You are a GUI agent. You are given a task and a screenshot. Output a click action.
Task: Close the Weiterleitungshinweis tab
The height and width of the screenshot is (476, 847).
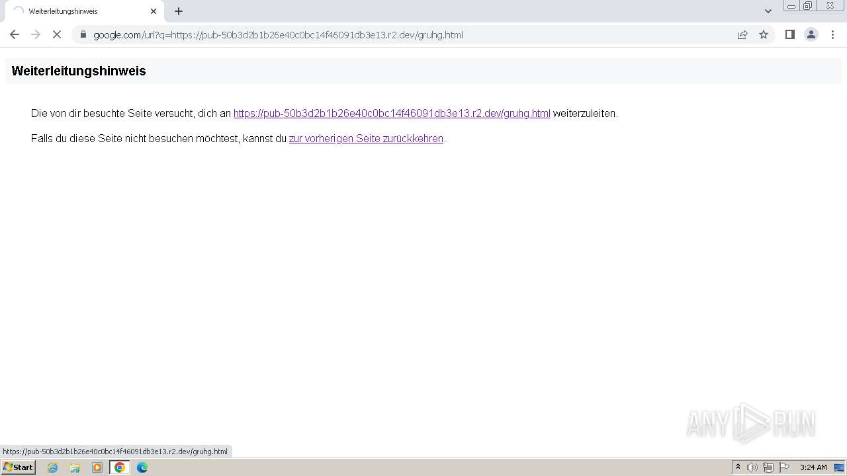154,11
